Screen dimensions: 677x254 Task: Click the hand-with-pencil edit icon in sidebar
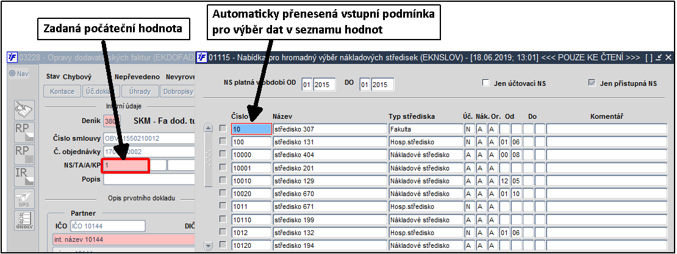[x=24, y=110]
